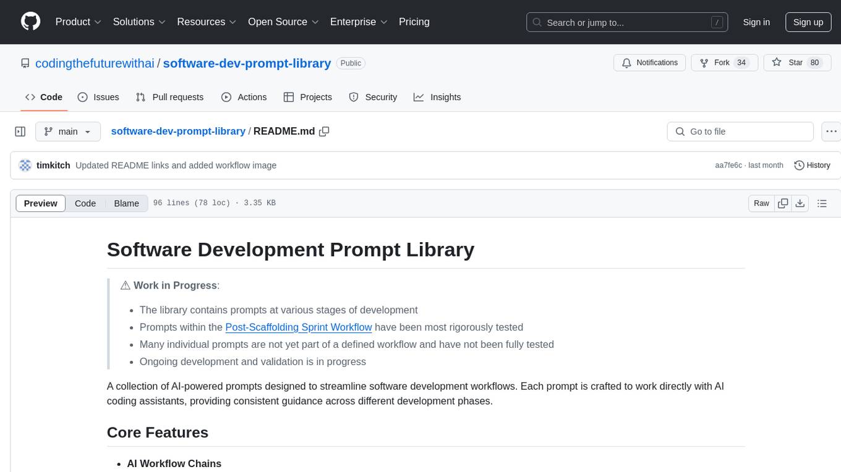
Task: Switch to the Projects tab
Action: click(x=307, y=97)
